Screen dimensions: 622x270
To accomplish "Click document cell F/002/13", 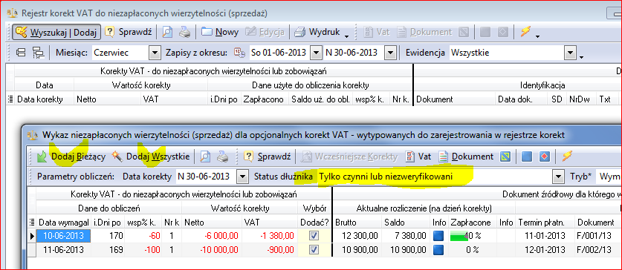I will click(x=597, y=250).
